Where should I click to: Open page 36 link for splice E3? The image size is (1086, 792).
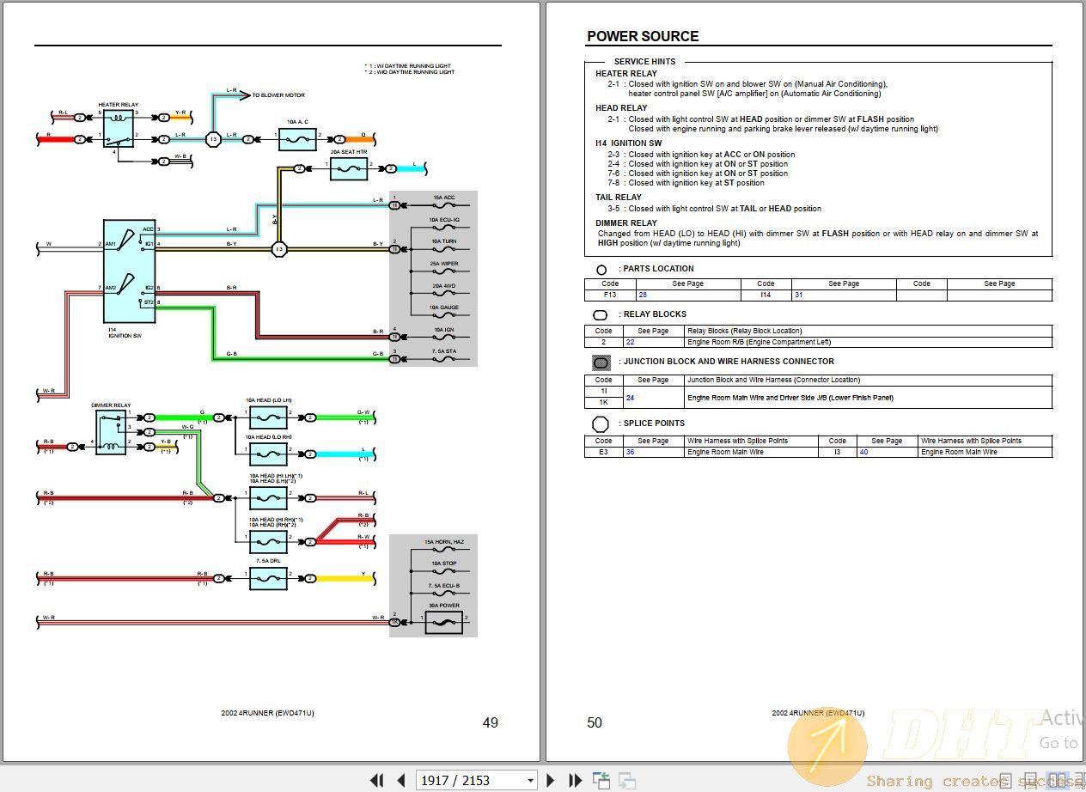click(x=631, y=452)
